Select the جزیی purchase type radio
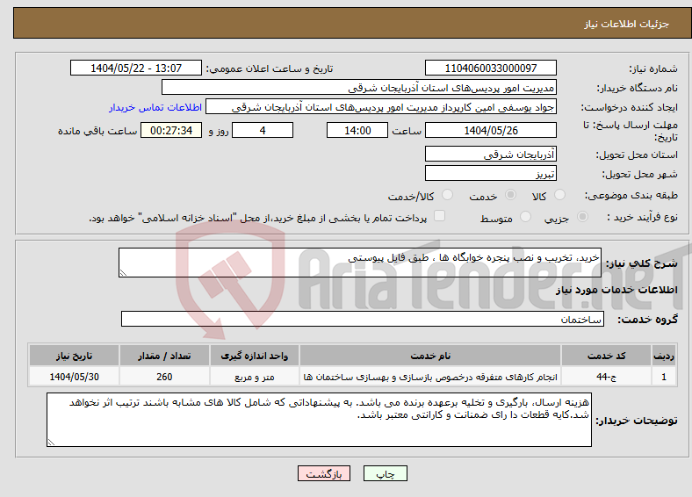Screen dimensions: 692x497 pyautogui.click(x=582, y=217)
